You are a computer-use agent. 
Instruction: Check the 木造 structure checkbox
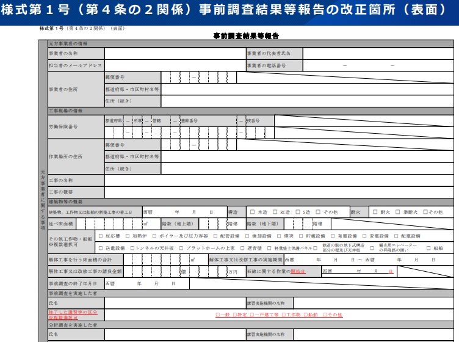[x=252, y=212]
